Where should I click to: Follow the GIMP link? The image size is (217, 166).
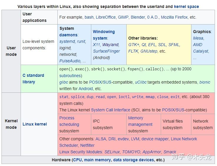coord(123,17)
